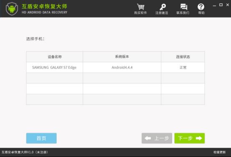
Task: Maximize the recovery app window
Action: [x=221, y=5]
